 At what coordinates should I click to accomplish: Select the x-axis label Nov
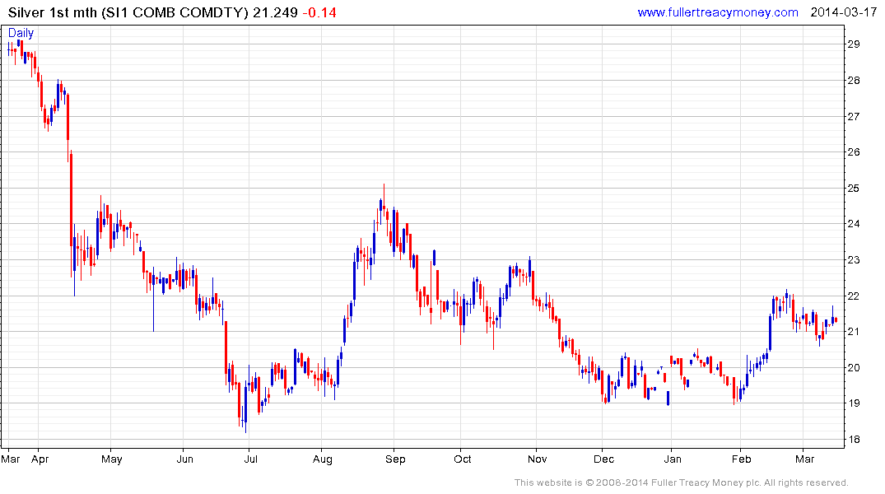(x=537, y=459)
